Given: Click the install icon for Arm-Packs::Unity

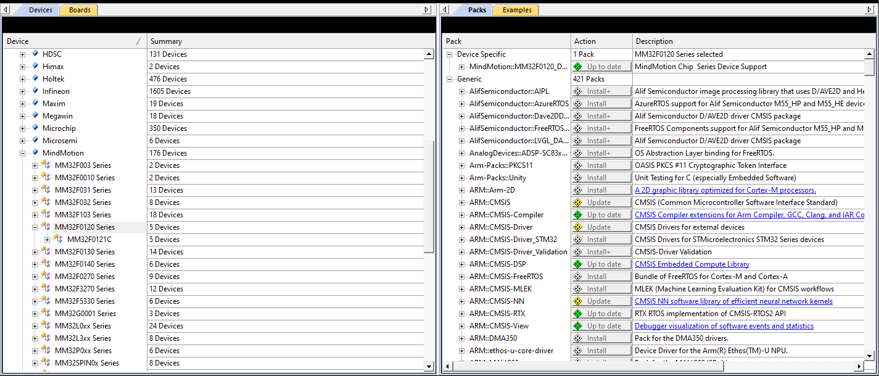Looking at the screenshot, I should [x=578, y=177].
